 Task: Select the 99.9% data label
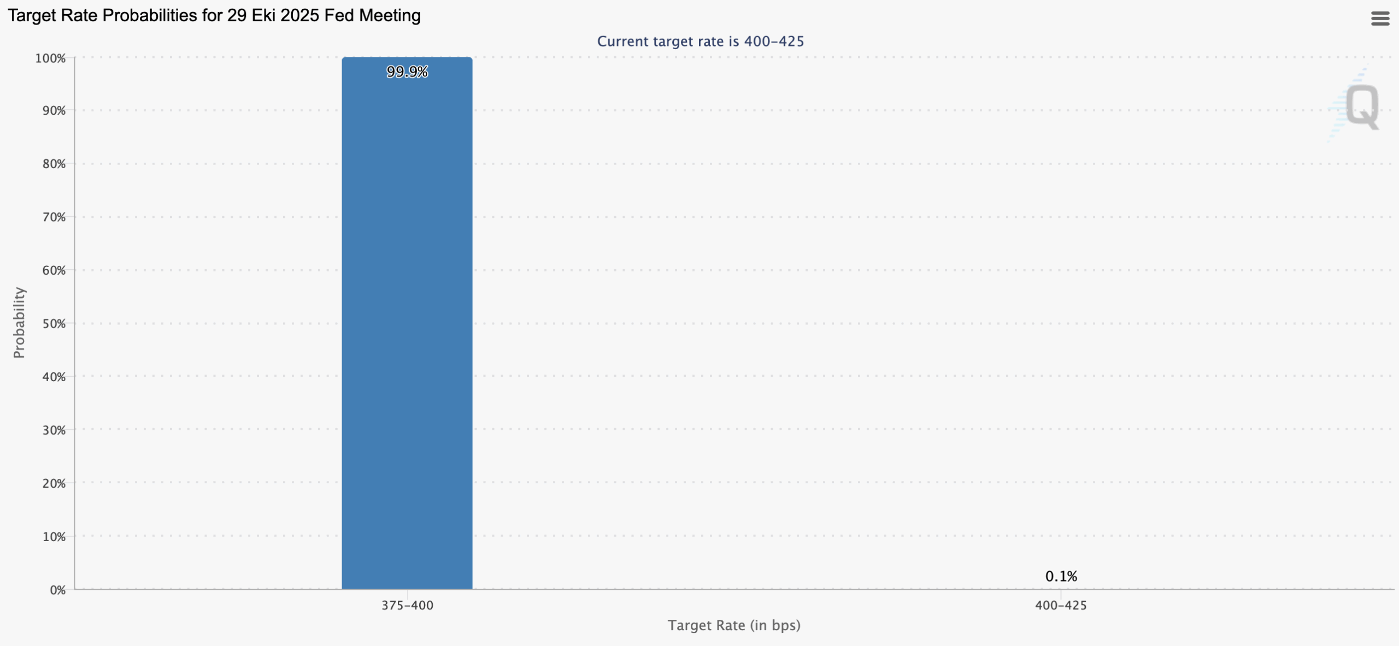coord(407,72)
